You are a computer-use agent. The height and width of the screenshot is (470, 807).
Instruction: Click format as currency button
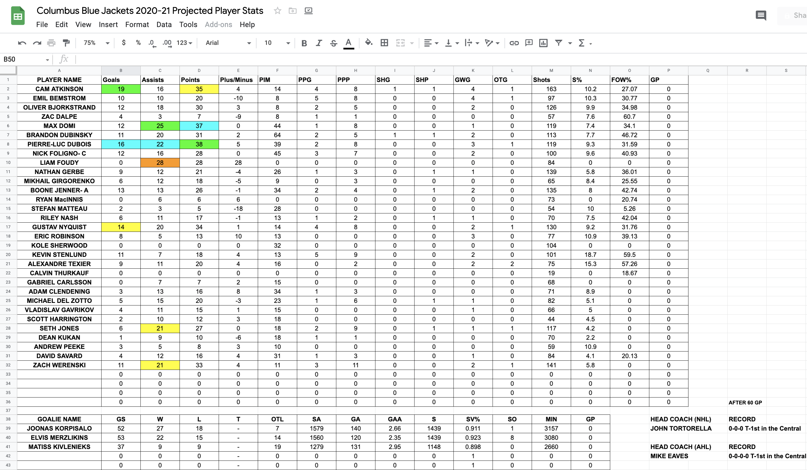point(124,43)
